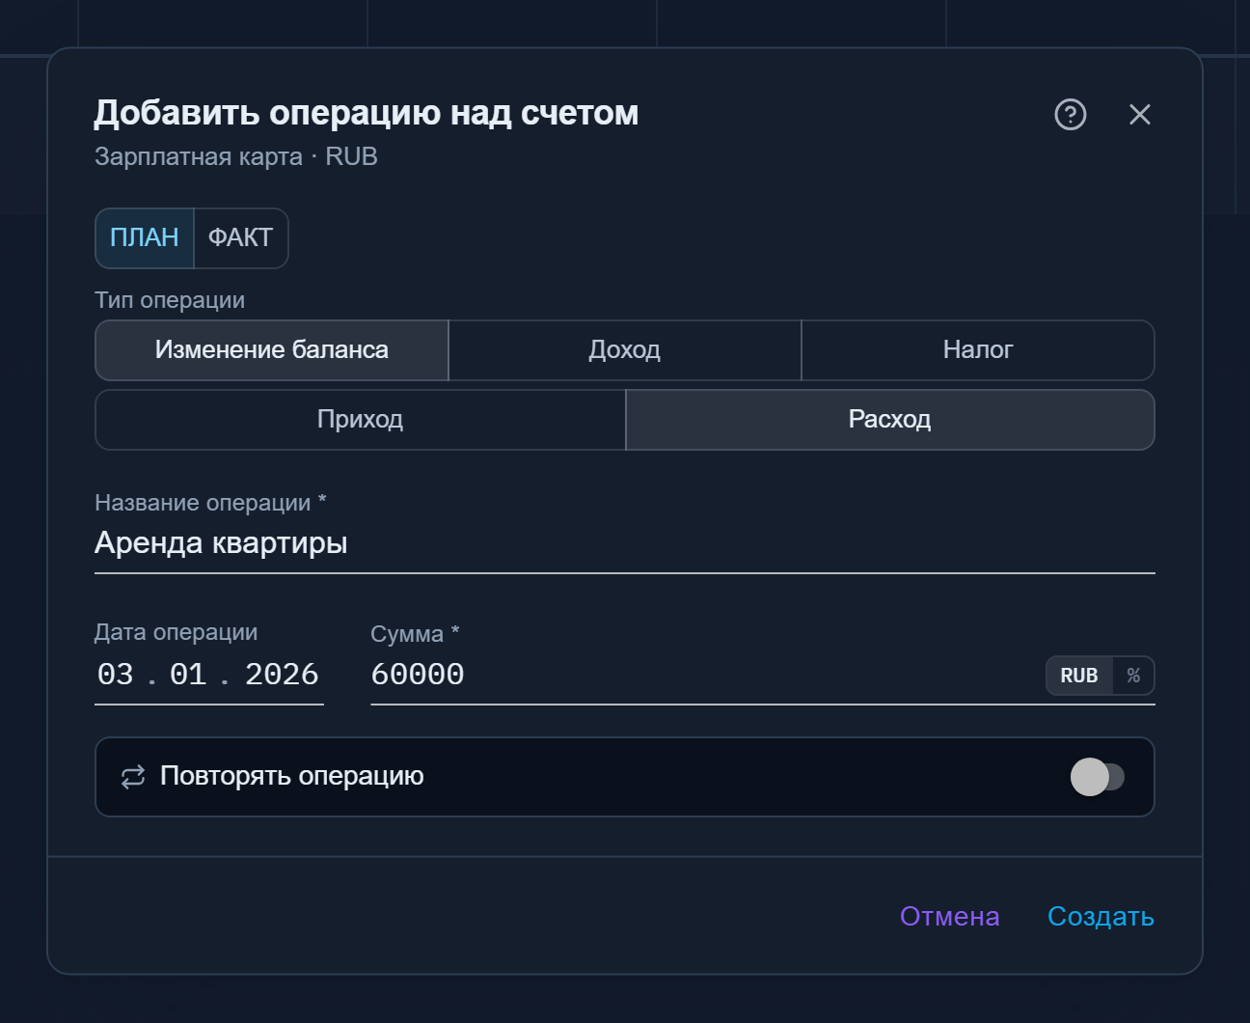1250x1023 pixels.
Task: Select operation type Изменение баланса
Action: click(x=272, y=350)
